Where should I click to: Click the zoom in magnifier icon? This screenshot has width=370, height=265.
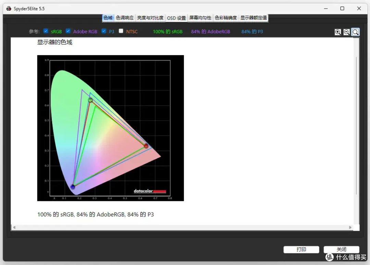pos(338,32)
